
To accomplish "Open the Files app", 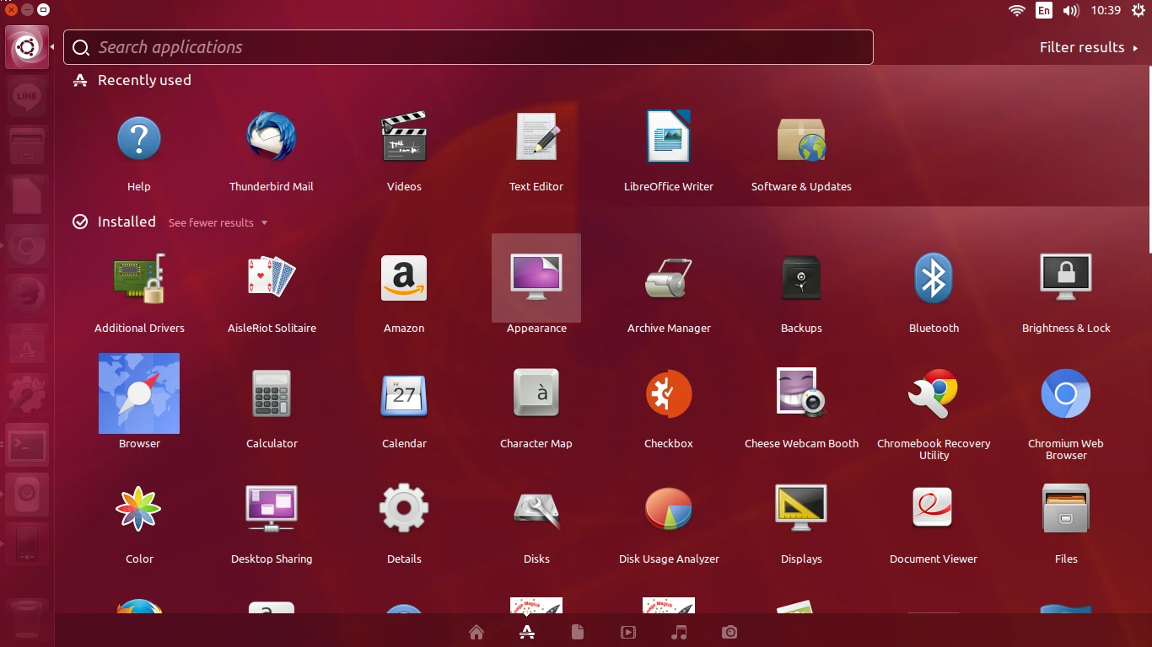I will point(1066,509).
